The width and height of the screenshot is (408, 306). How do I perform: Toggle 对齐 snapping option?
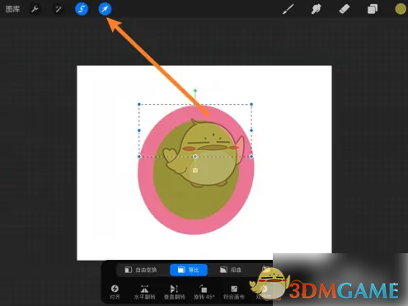click(115, 292)
